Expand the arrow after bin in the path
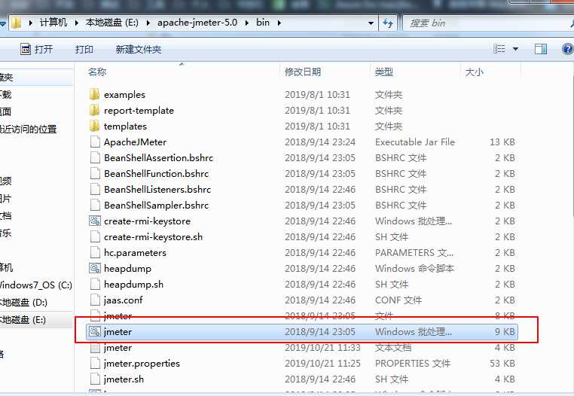The width and height of the screenshot is (574, 396). (x=279, y=23)
